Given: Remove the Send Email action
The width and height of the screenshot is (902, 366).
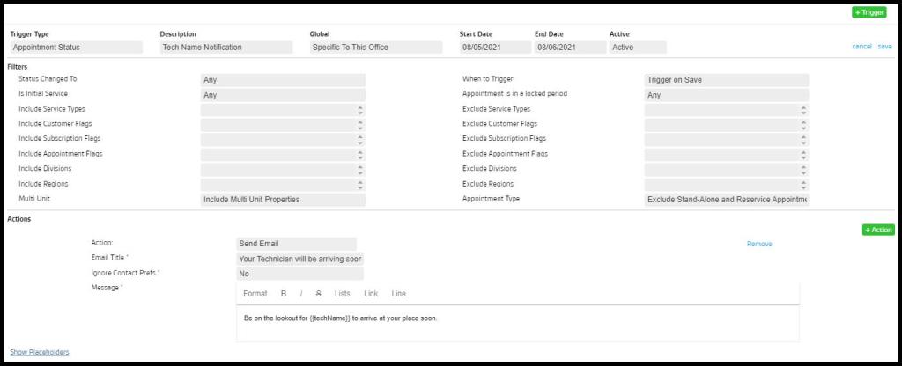Looking at the screenshot, I should coord(758,244).
